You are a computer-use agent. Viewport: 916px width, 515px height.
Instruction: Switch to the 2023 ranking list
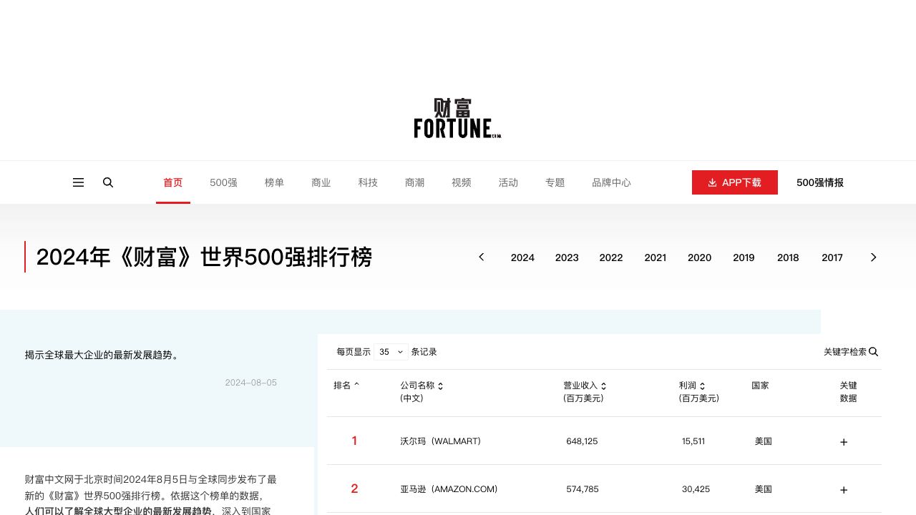tap(567, 257)
